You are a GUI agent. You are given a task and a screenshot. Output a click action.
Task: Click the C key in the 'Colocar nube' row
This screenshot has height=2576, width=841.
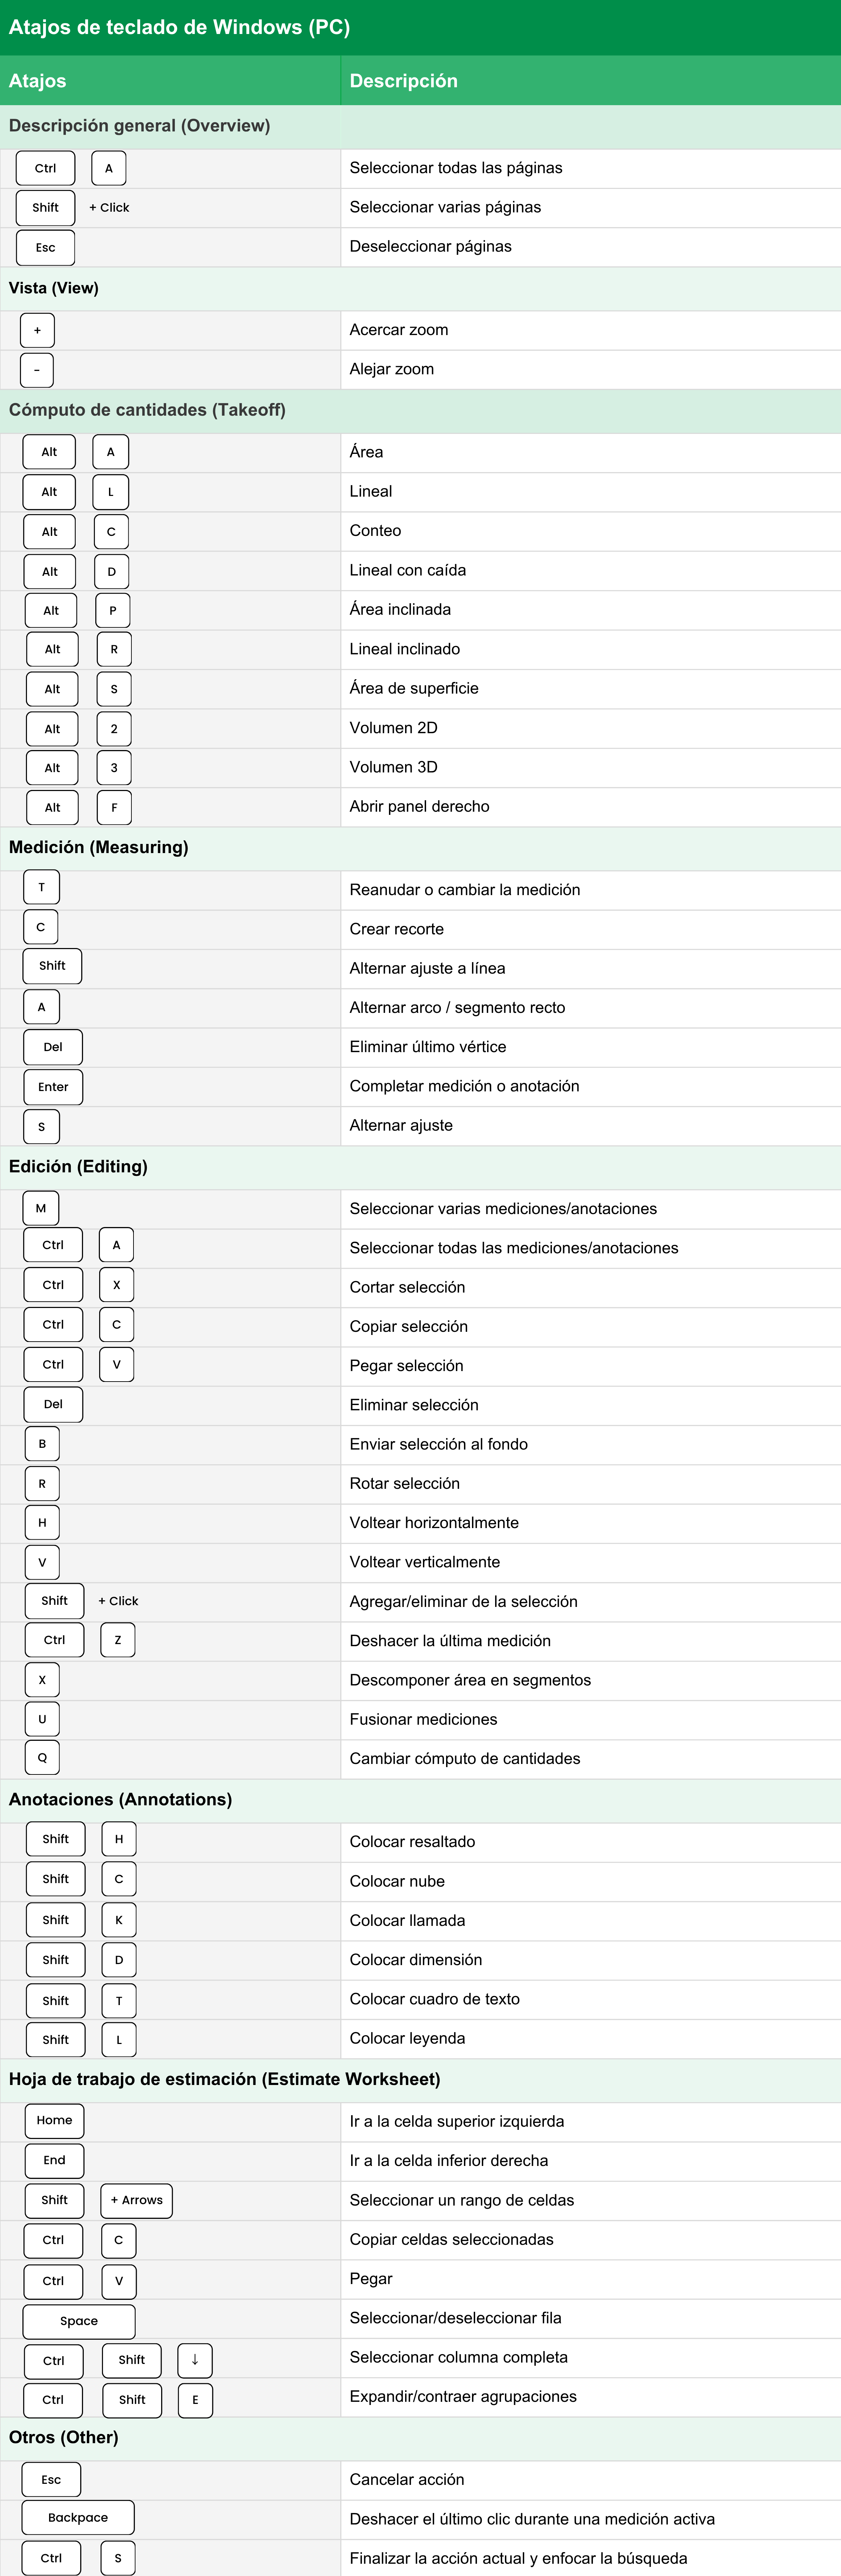tap(119, 1879)
